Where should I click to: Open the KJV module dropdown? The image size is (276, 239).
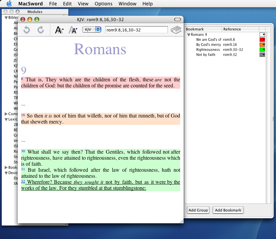click(x=92, y=29)
